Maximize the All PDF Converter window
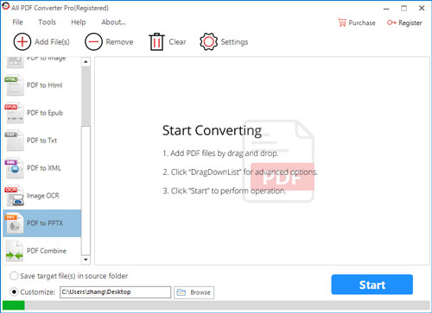This screenshot has width=432, height=313. coord(404,9)
